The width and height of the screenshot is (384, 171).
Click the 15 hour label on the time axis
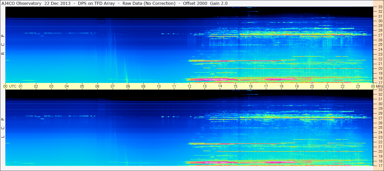[x=235, y=86]
